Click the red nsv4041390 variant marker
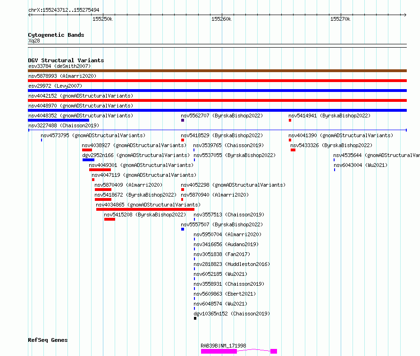Viewport: 420px width, 356px height. click(x=290, y=140)
